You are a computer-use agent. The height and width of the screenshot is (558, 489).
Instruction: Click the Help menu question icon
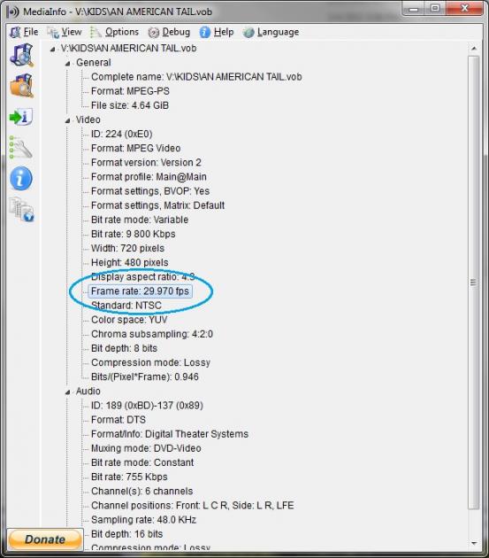coord(204,32)
